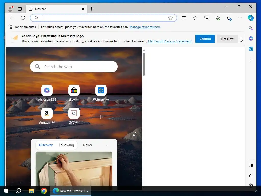Click Search the web box
This screenshot has height=196, width=261.
click(x=74, y=67)
